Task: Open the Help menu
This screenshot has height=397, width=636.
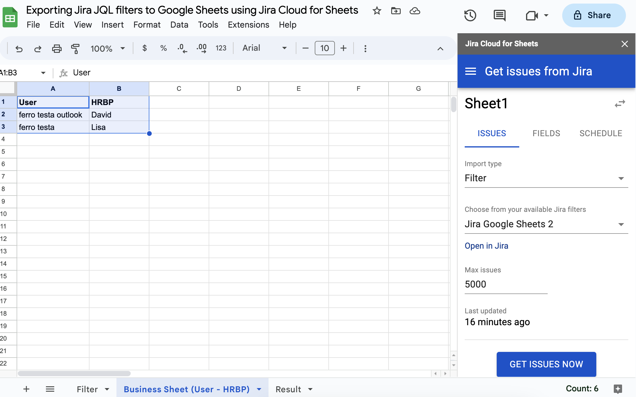Action: tap(287, 25)
